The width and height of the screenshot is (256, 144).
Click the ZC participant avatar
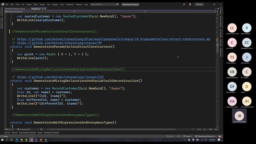click(247, 43)
